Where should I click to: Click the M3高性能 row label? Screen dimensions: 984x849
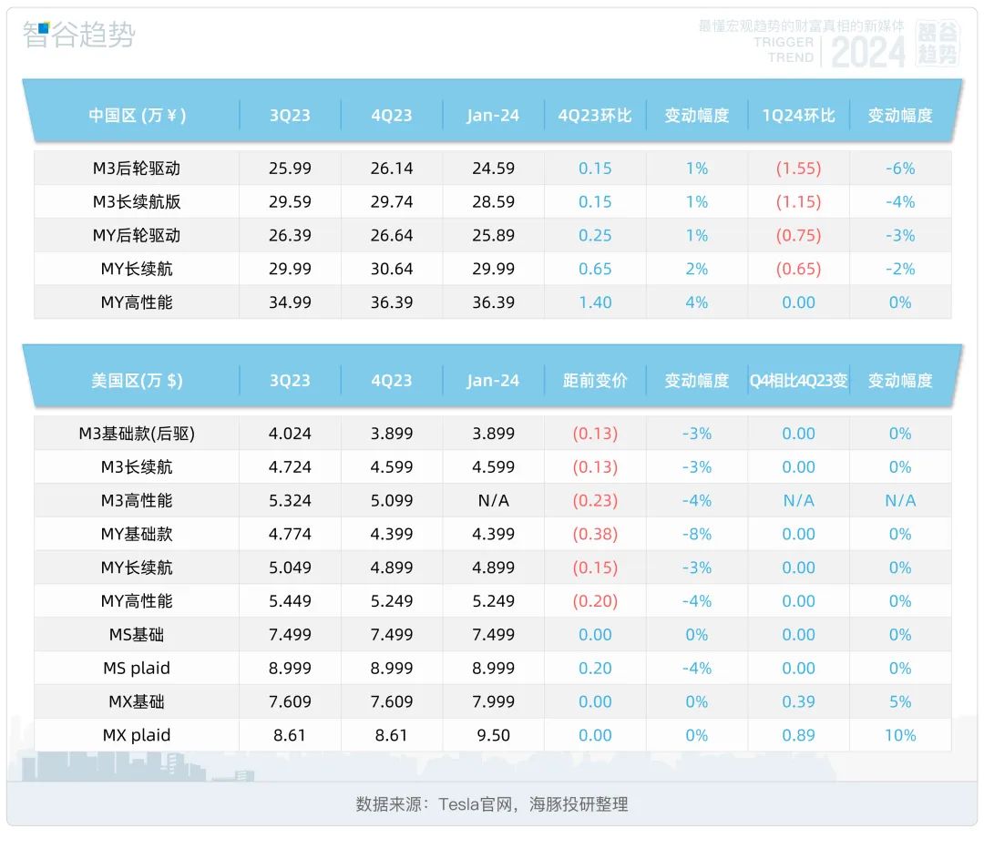click(137, 500)
